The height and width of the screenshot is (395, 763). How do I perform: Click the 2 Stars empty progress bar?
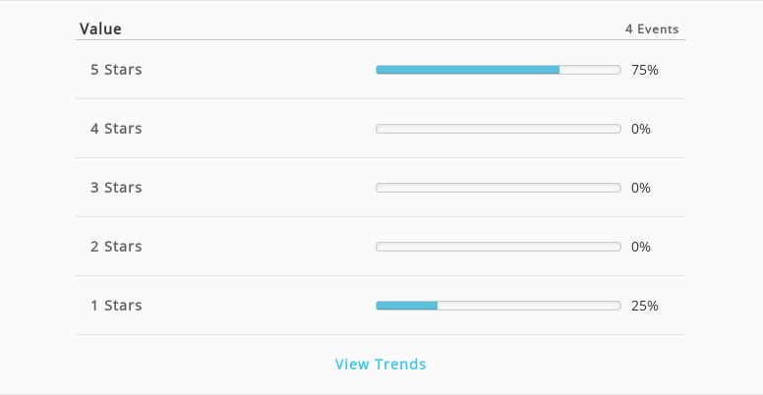[499, 247]
